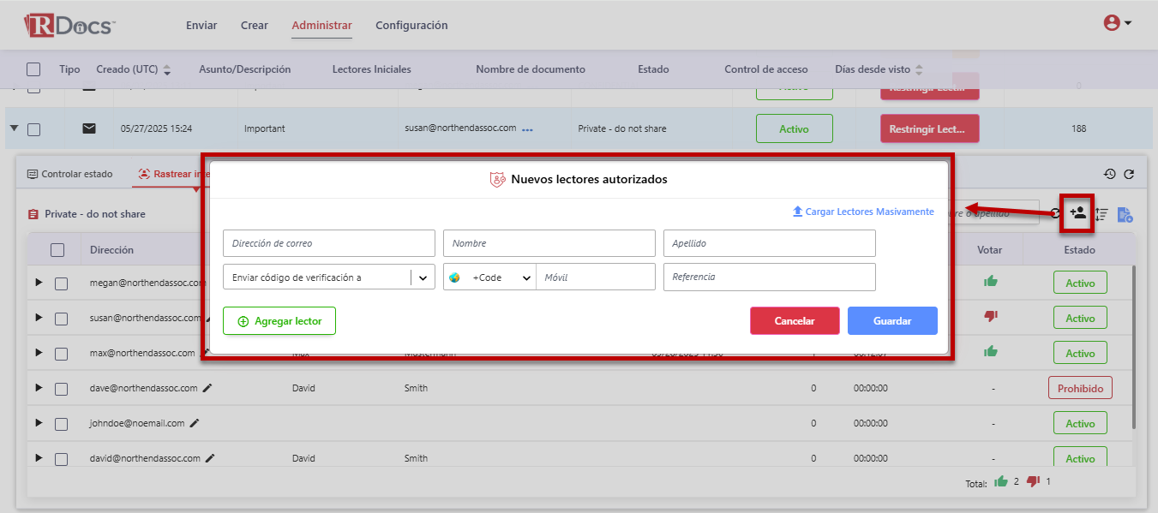This screenshot has width=1158, height=513.
Task: Click the three dots after susan@northendassoc.com
Action: click(x=528, y=129)
